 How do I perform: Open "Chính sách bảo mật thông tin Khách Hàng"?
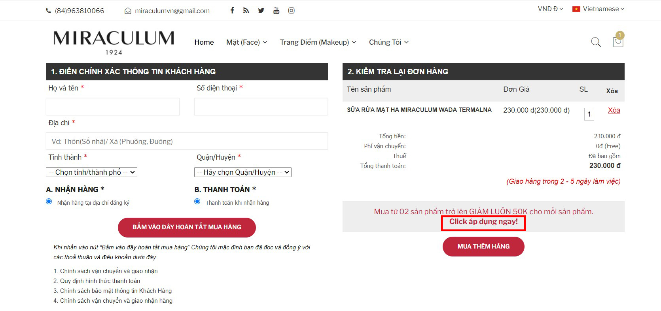tap(116, 291)
